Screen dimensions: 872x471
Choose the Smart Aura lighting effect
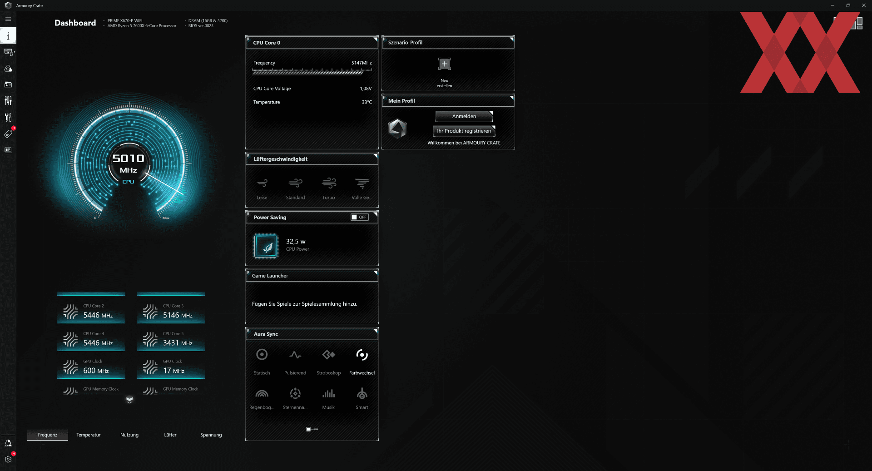[x=362, y=398]
